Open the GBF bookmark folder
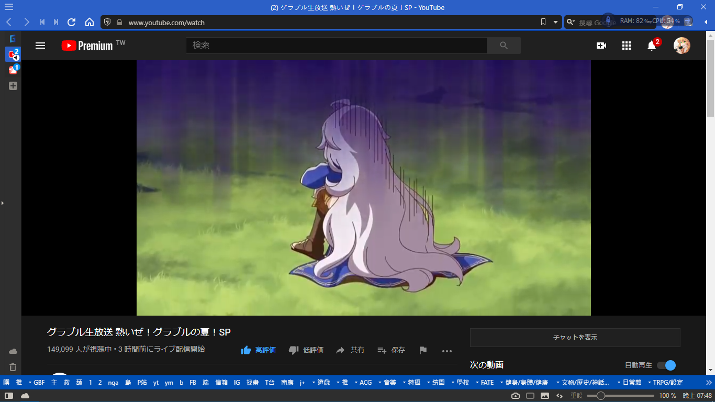 pos(37,383)
